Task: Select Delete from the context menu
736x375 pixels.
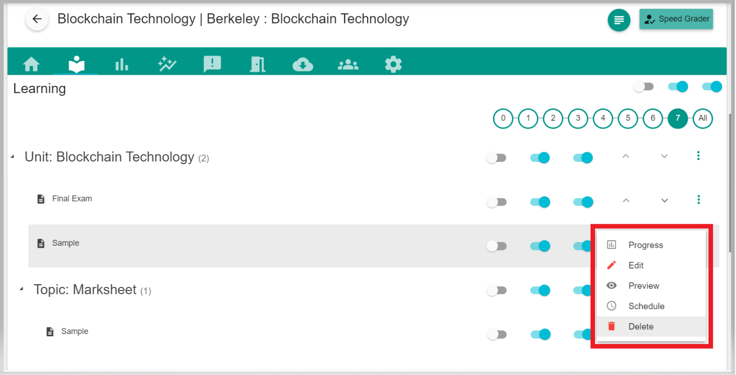Action: [x=640, y=327]
